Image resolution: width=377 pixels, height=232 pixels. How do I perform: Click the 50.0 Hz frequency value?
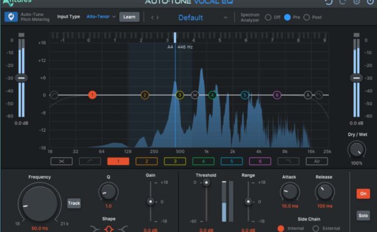point(40,228)
